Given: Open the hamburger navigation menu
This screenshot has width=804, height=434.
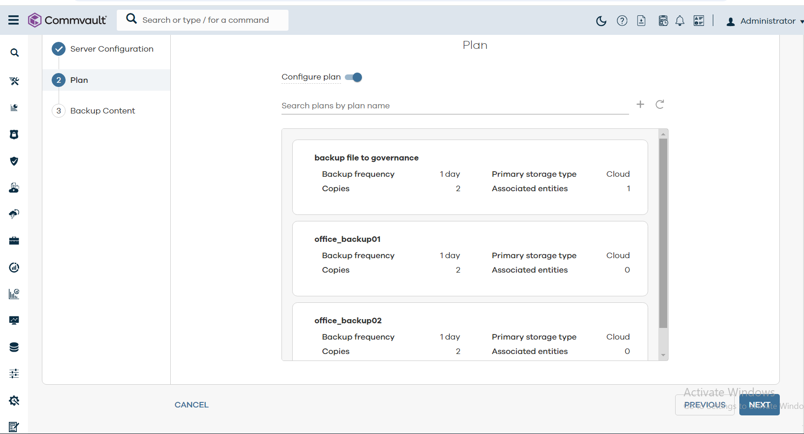Looking at the screenshot, I should pyautogui.click(x=13, y=20).
